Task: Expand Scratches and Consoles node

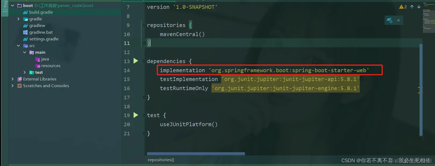Action: pos(12,86)
